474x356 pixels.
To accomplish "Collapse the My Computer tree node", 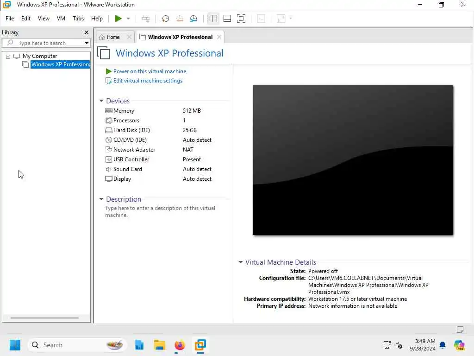I will pyautogui.click(x=8, y=56).
